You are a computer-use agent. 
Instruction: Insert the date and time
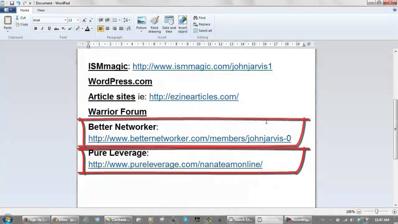pyautogui.click(x=169, y=25)
